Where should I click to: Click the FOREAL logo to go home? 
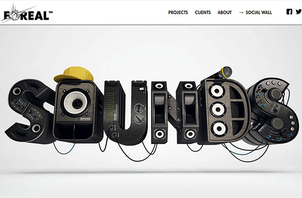[27, 13]
